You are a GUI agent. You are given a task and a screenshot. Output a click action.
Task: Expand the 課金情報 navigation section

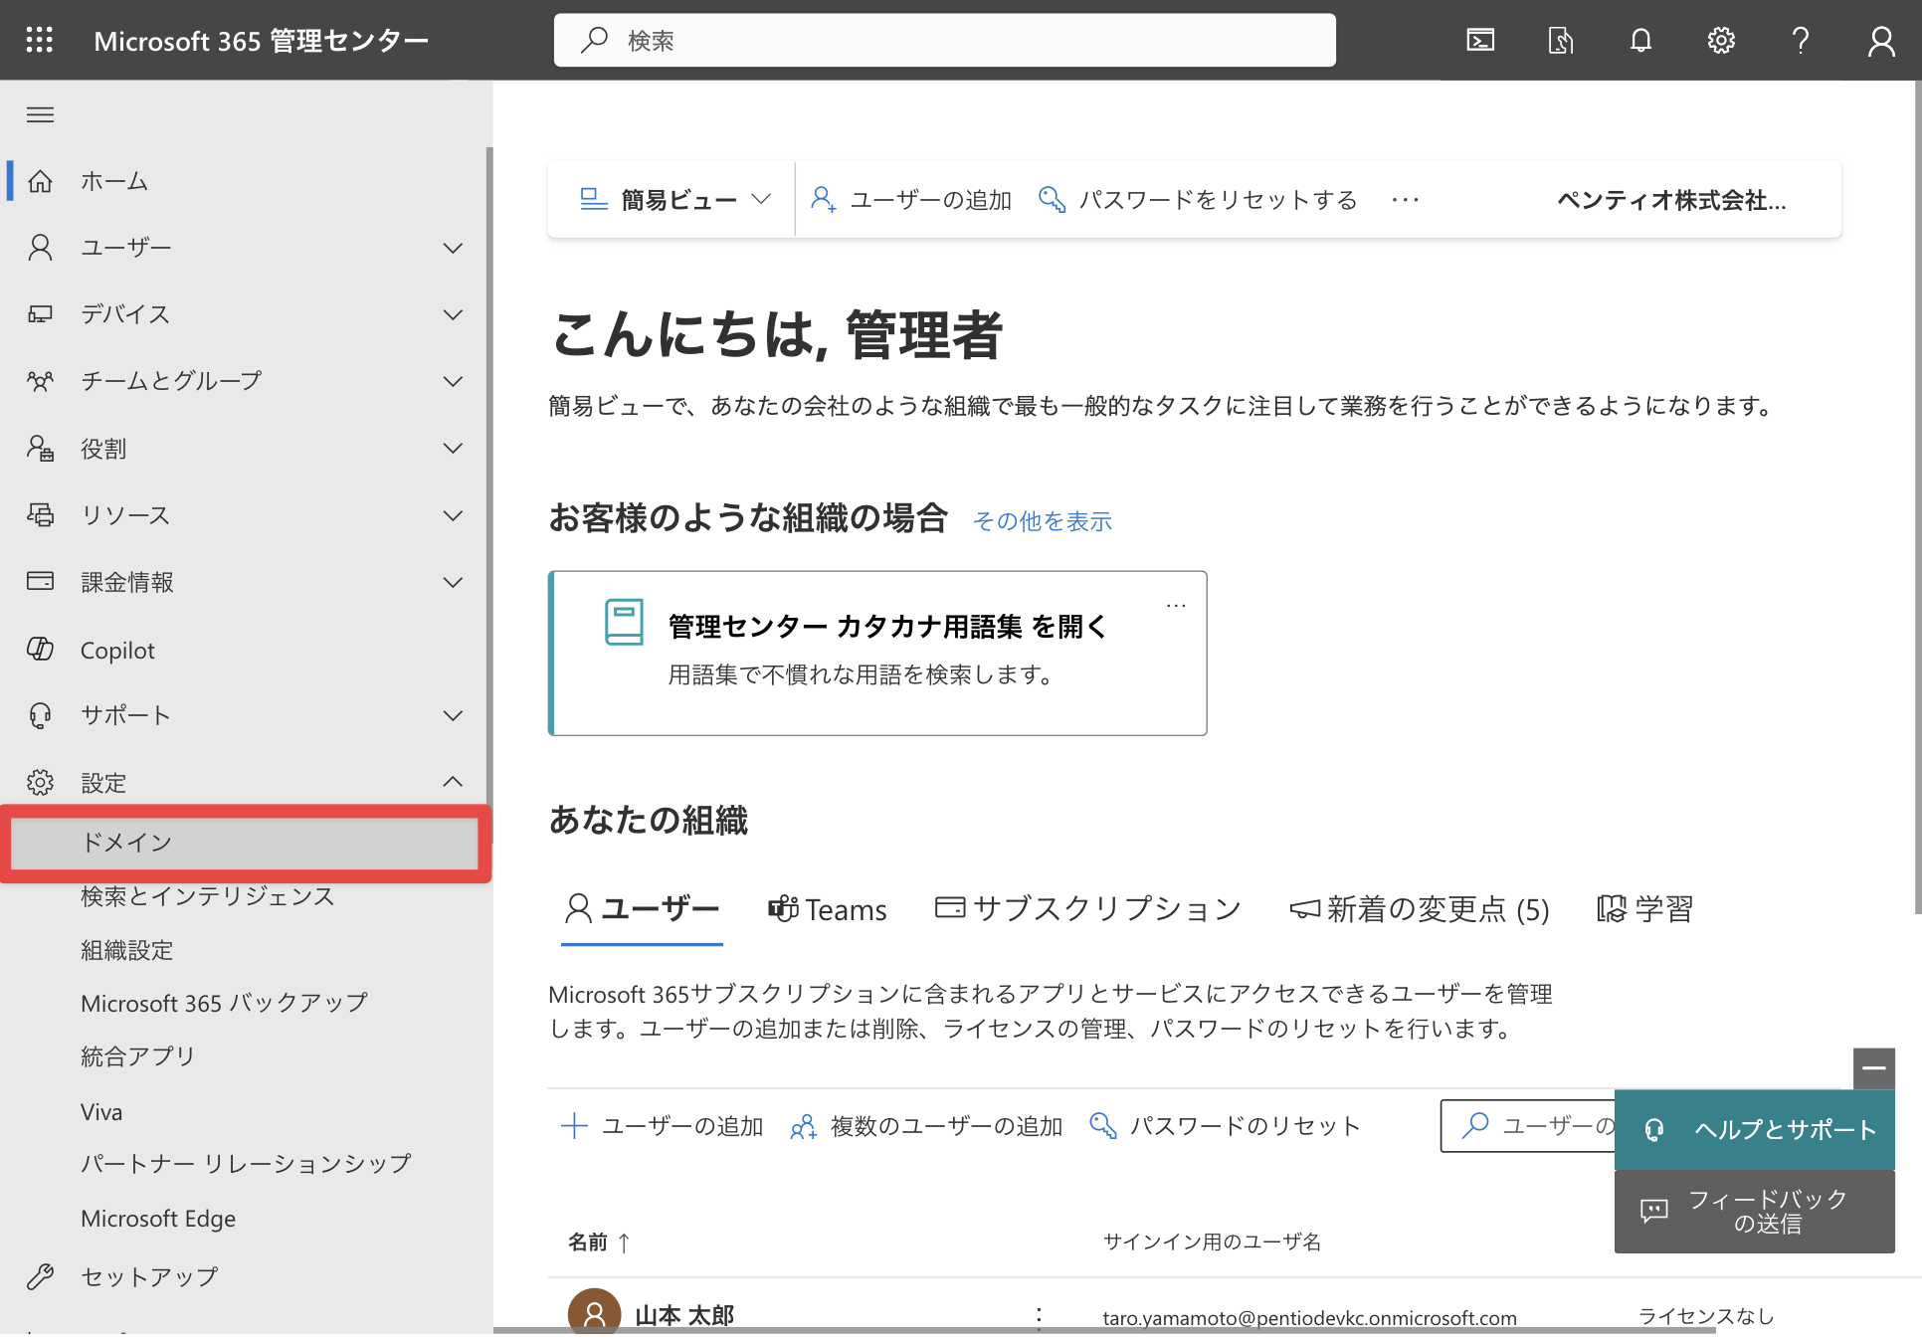(245, 582)
